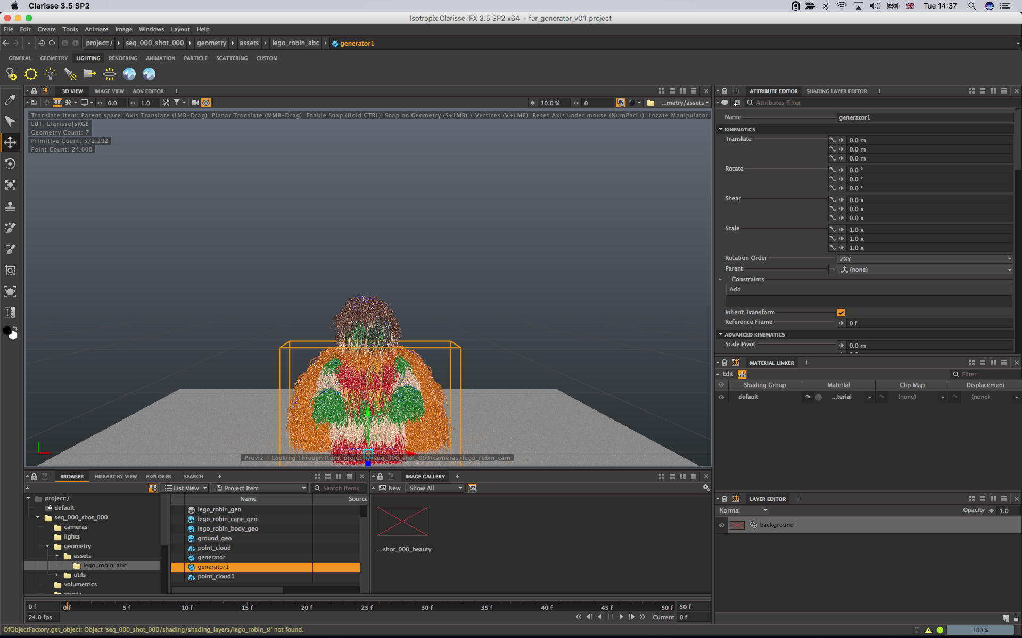The width and height of the screenshot is (1022, 638).
Task: Click seq_000_shot_000 in path breadcrumb
Action: pos(155,43)
